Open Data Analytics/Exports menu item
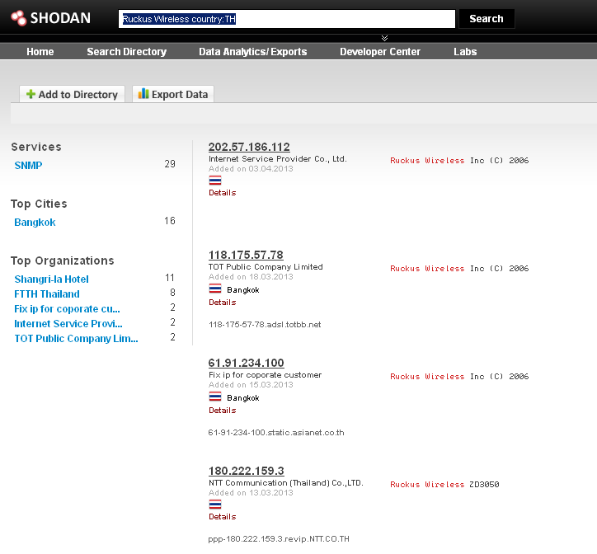597x554 pixels. [x=253, y=52]
